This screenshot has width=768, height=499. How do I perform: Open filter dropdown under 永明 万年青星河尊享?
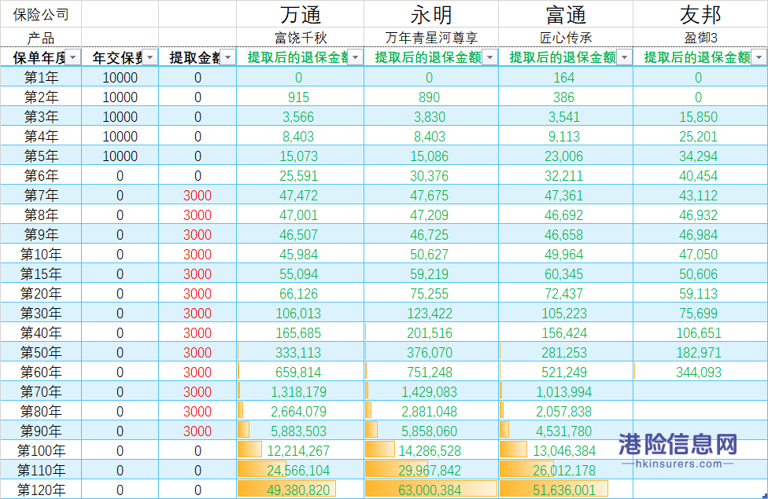(x=489, y=57)
